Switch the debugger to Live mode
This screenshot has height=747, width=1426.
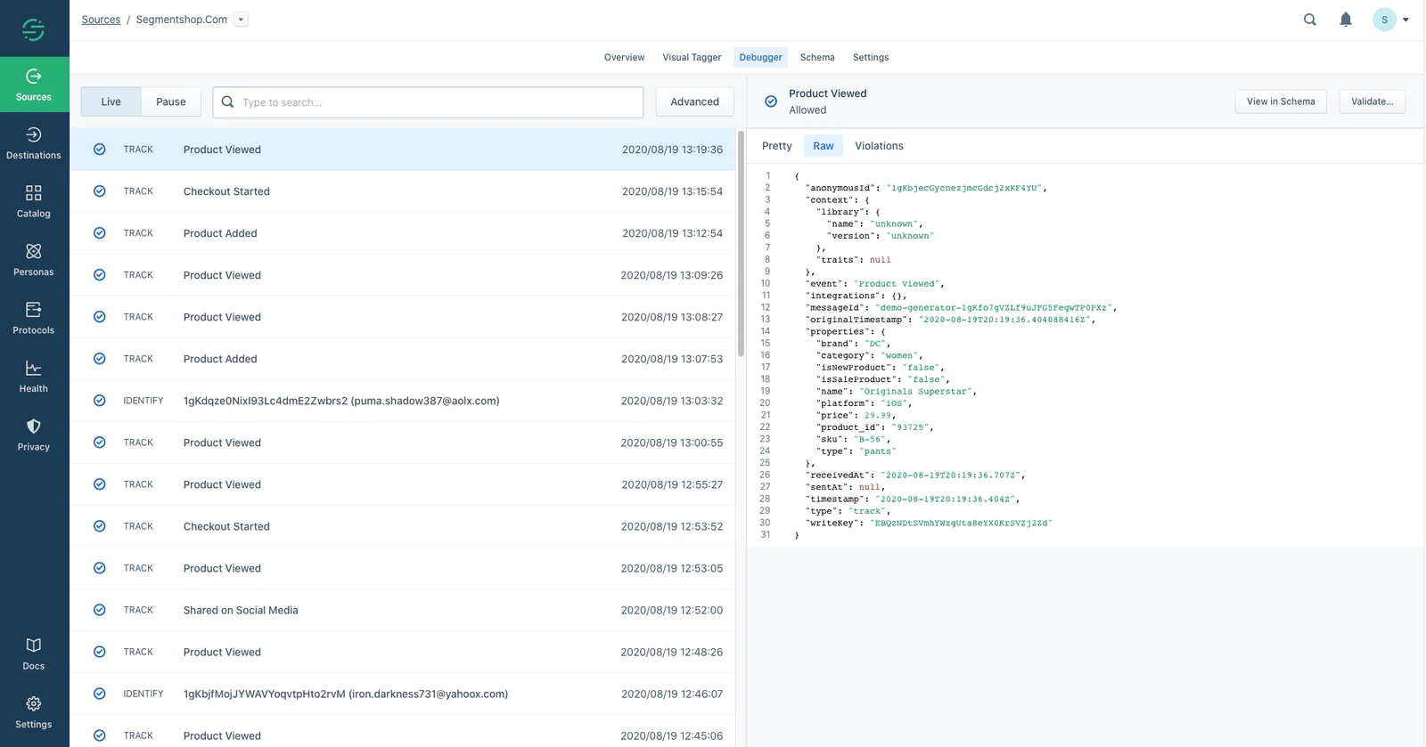[x=111, y=101]
